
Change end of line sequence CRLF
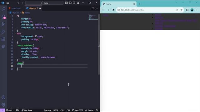click(x=62, y=110)
